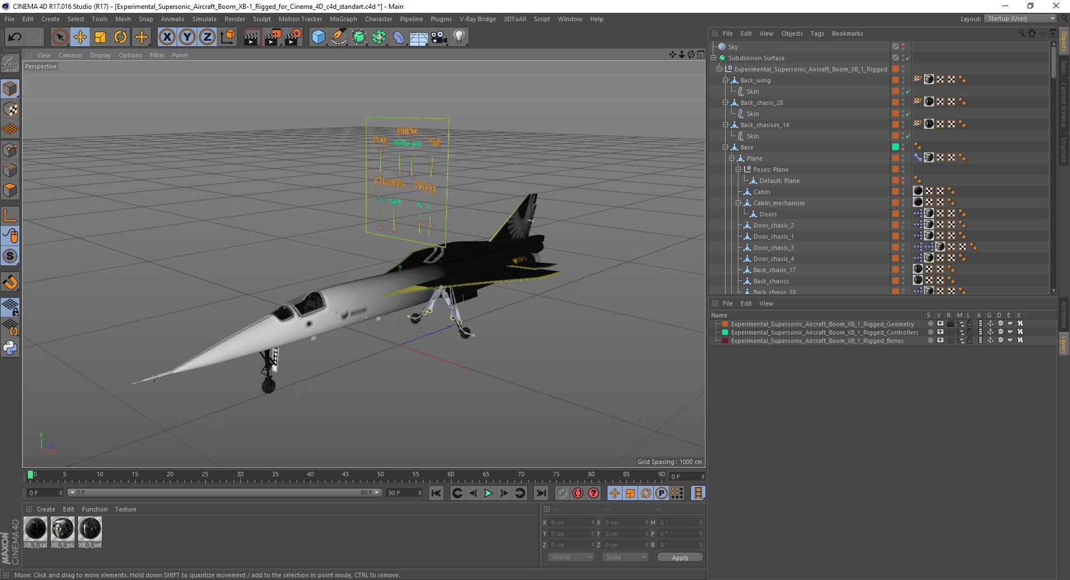The width and height of the screenshot is (1070, 580).
Task: Toggle Back_wing Skin enable checkmark
Action: 908,91
